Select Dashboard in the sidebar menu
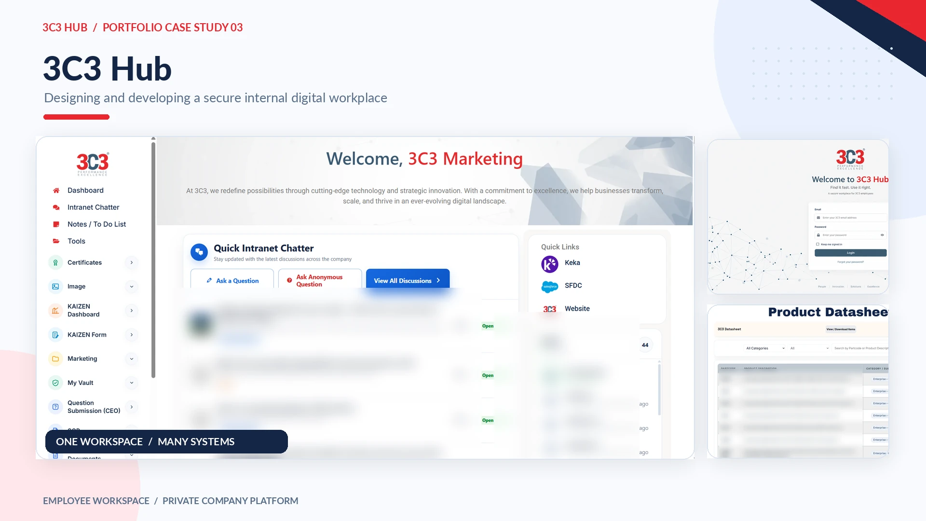Image resolution: width=926 pixels, height=521 pixels. tap(85, 191)
